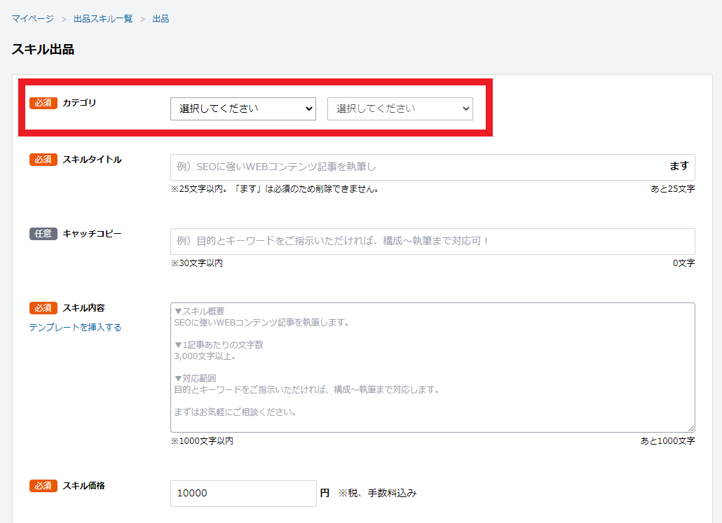The width and height of the screenshot is (722, 523).
Task: Click the スキル価格 field label
Action: (x=83, y=486)
